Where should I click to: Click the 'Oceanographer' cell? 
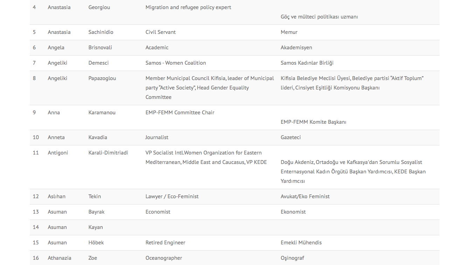click(164, 258)
